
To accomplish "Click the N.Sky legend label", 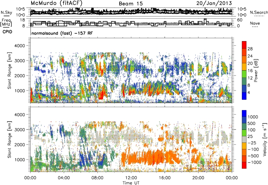I will pyautogui.click(x=6, y=12).
